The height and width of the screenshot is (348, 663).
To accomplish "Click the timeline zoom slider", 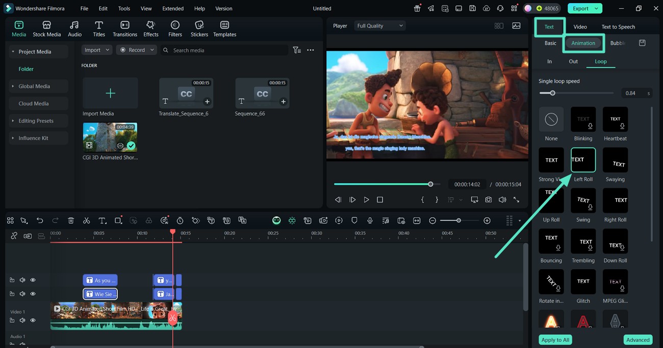I will [x=458, y=220].
